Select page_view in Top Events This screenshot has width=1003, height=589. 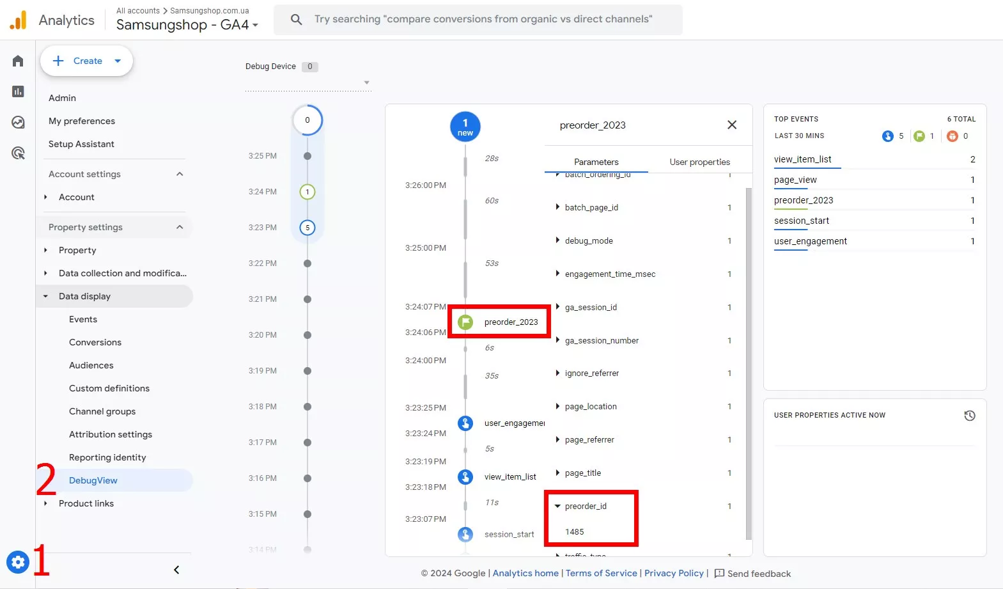(x=795, y=180)
